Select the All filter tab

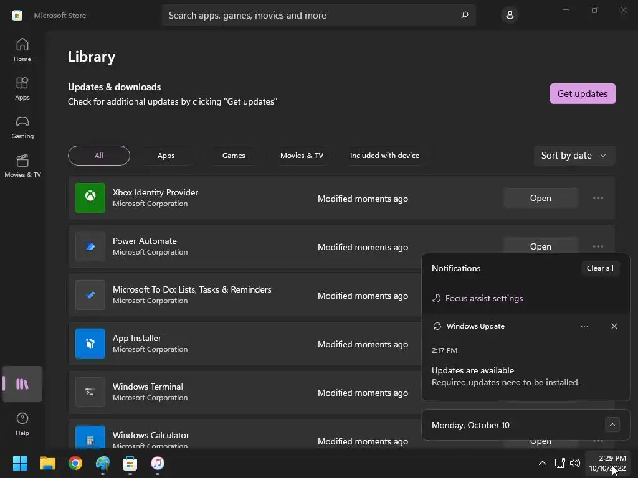[99, 155]
